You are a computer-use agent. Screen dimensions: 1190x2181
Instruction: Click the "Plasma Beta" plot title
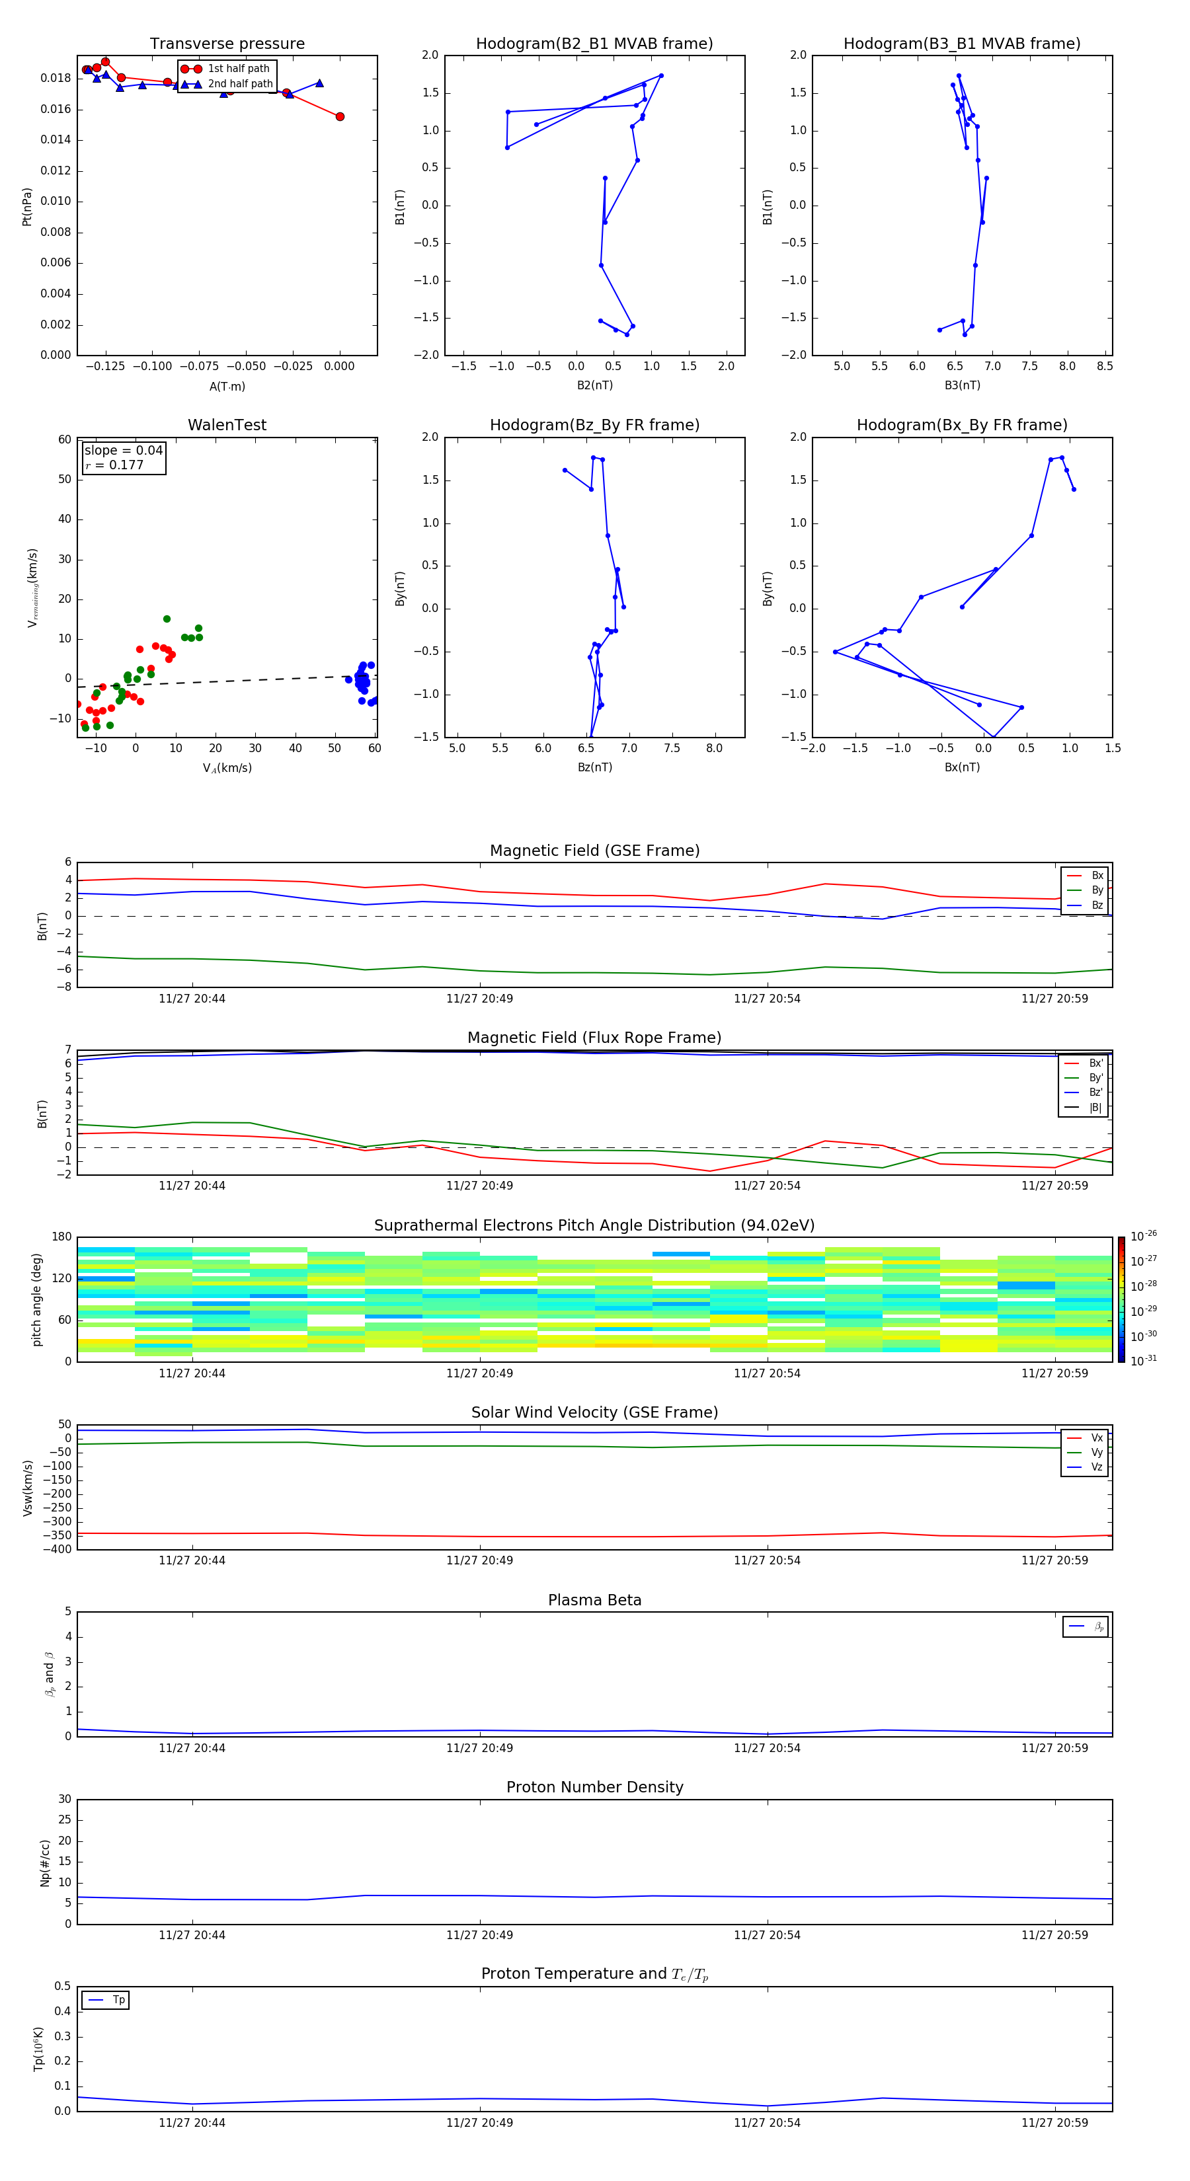(594, 1601)
